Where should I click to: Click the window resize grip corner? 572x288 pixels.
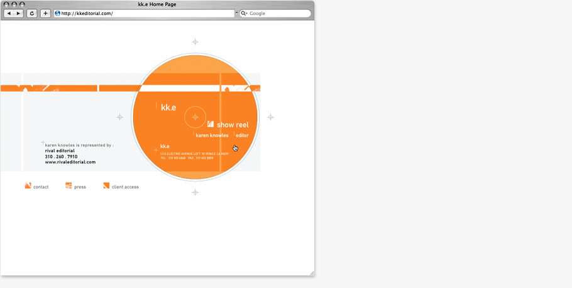click(312, 273)
